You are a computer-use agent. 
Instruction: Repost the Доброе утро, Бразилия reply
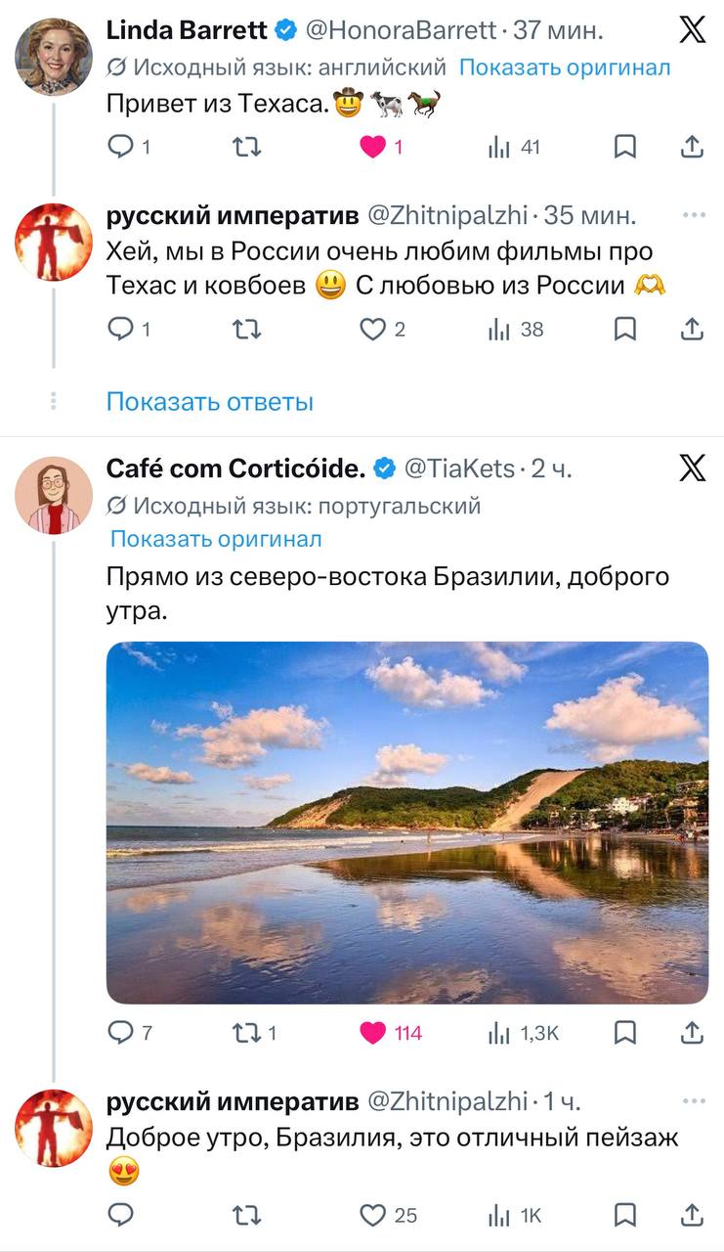(246, 1215)
